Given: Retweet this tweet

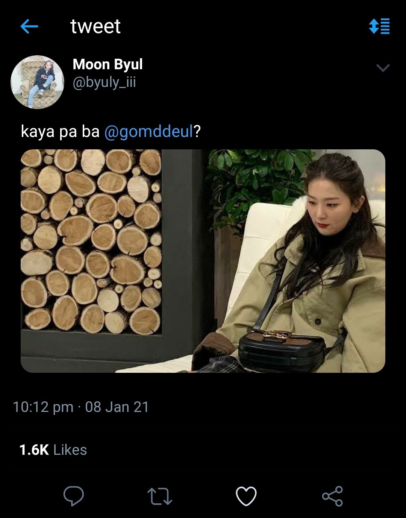Looking at the screenshot, I should 159,496.
